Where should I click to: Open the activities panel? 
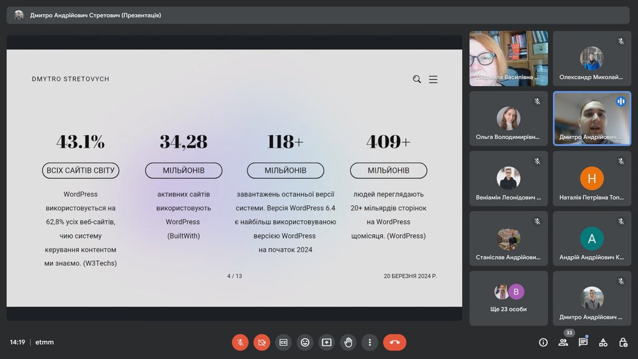coord(603,342)
